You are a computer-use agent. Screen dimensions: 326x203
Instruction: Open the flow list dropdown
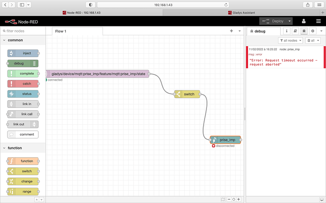pyautogui.click(x=240, y=31)
